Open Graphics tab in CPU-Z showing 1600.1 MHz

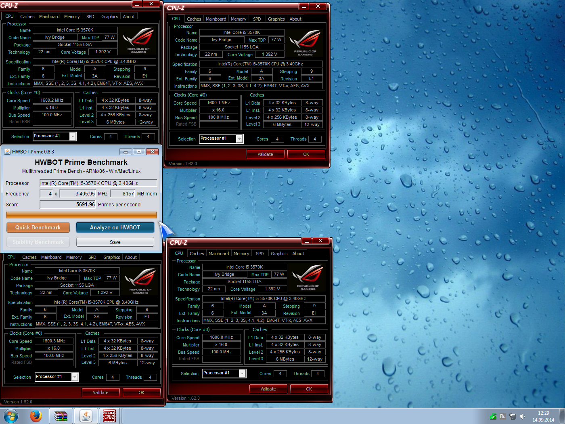[276, 19]
